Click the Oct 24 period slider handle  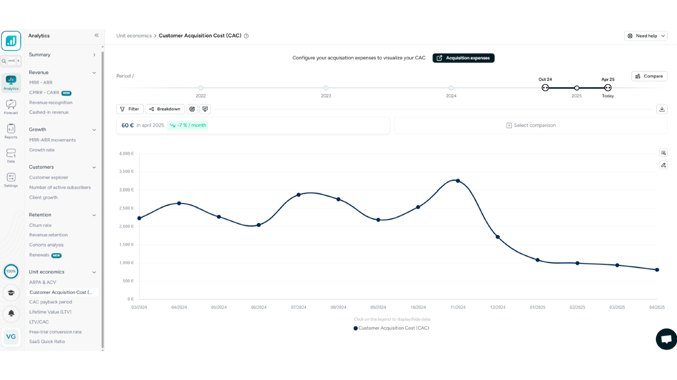point(545,88)
